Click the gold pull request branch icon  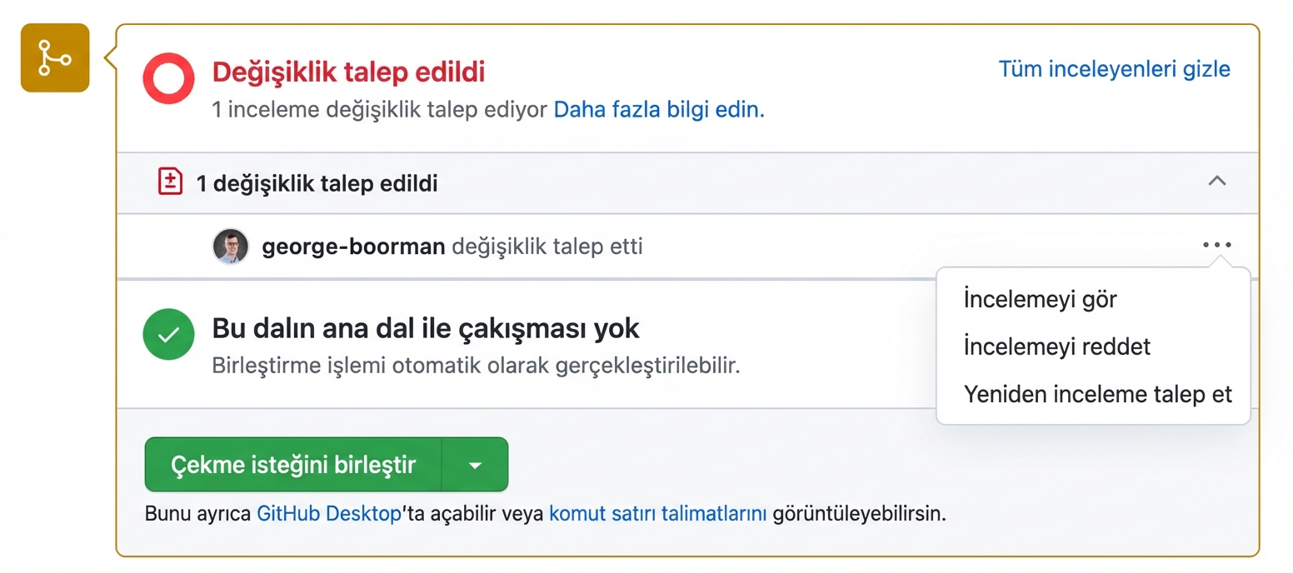pyautogui.click(x=53, y=57)
